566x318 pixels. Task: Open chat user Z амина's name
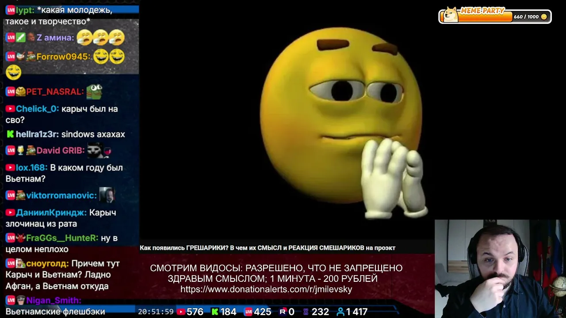(x=55, y=38)
